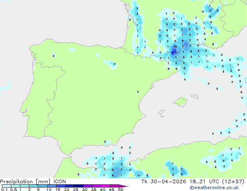247x191 pixels.
Task: Click the 'UTC' label
Action: 214,182
